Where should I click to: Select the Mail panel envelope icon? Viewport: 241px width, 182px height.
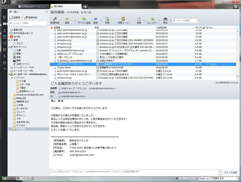tap(4, 24)
